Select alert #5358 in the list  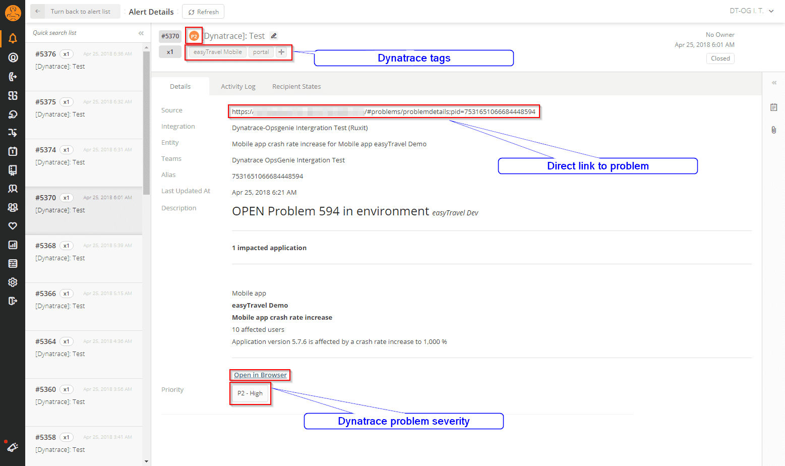tap(84, 446)
